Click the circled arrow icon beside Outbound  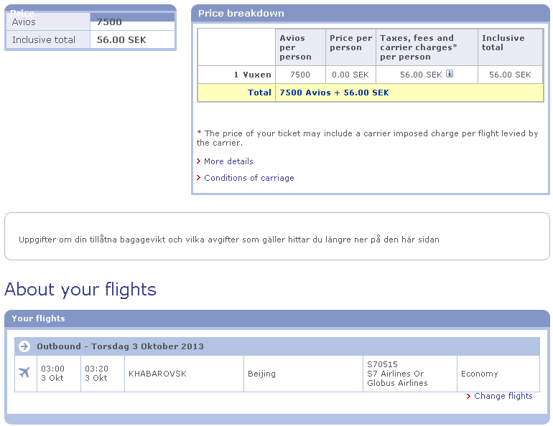tap(24, 346)
